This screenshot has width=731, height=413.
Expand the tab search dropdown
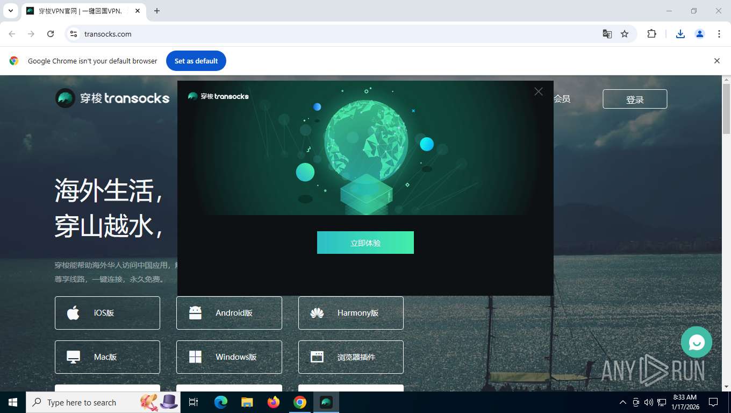tap(10, 11)
